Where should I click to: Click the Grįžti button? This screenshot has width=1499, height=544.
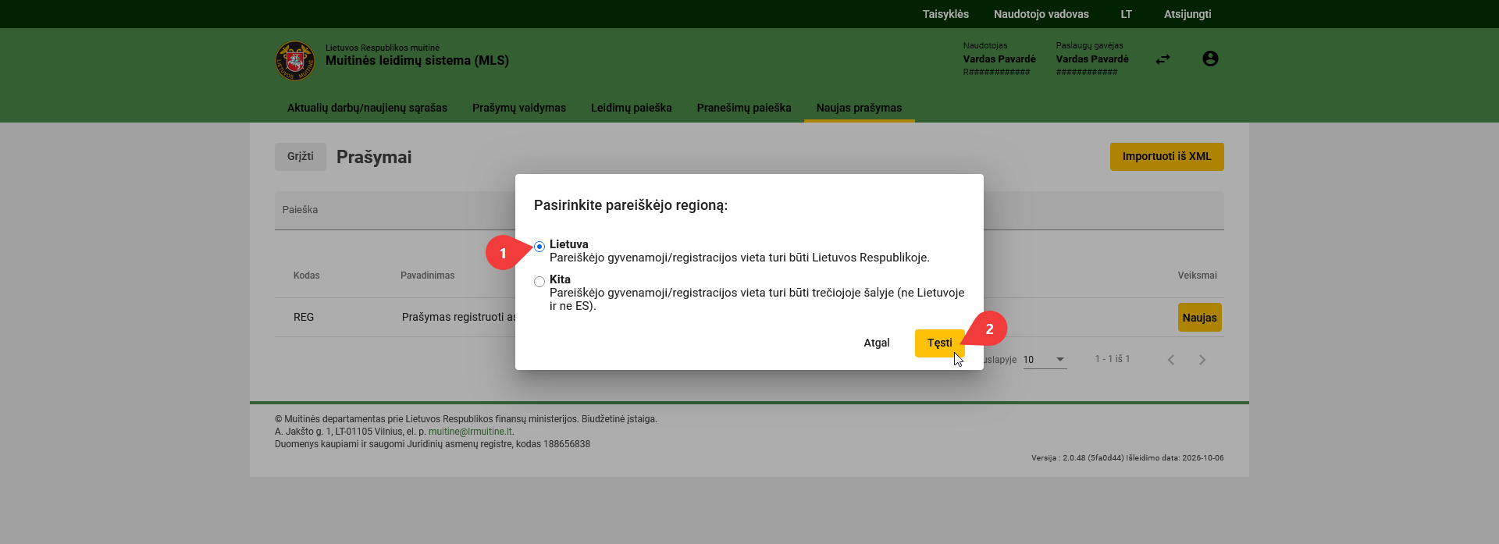301,156
